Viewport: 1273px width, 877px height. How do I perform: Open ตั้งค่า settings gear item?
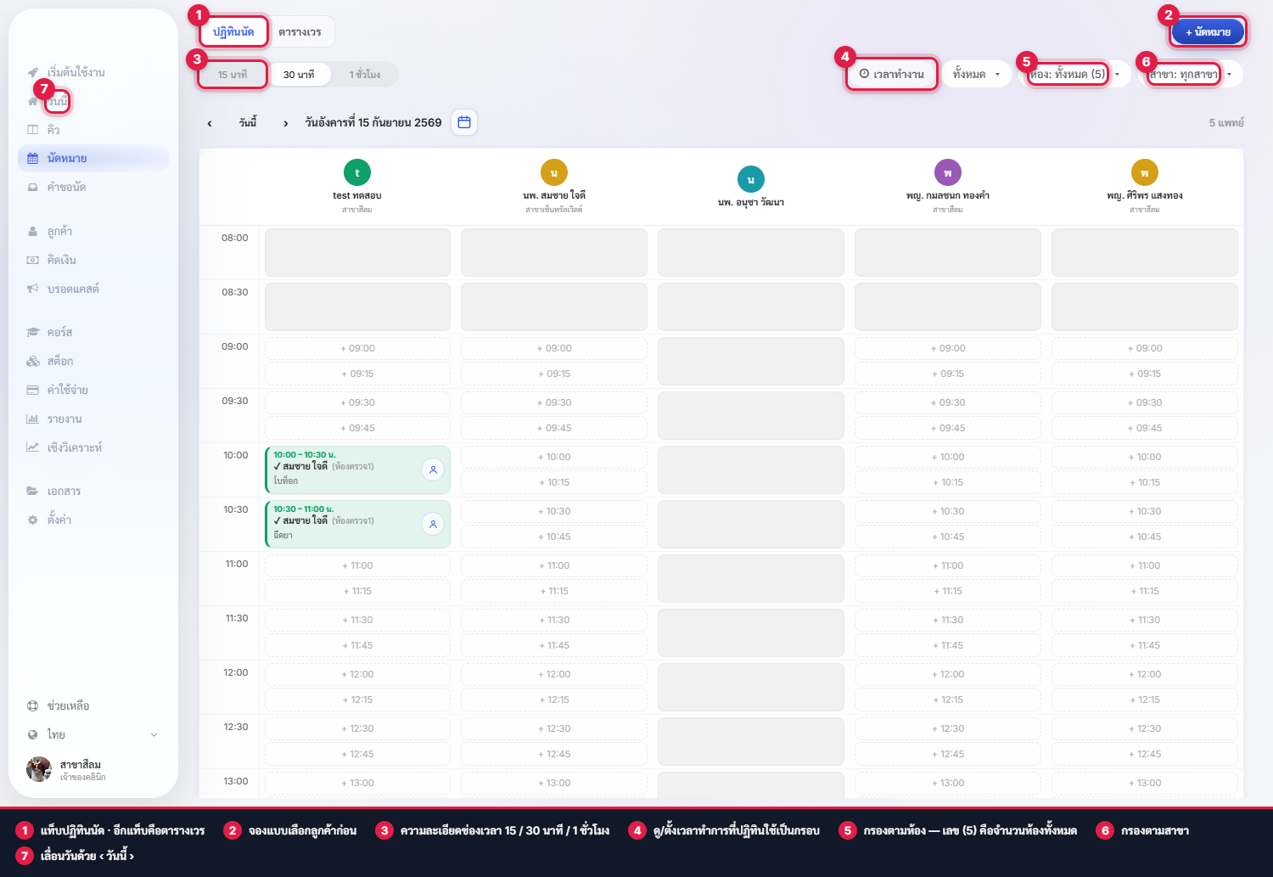pos(93,520)
